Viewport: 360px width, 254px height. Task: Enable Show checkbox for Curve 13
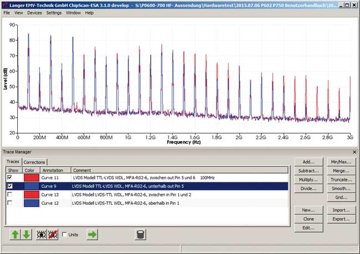9,195
